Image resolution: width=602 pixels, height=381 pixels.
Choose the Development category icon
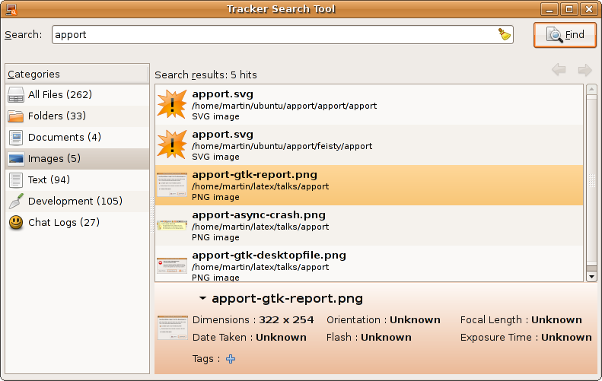(16, 202)
